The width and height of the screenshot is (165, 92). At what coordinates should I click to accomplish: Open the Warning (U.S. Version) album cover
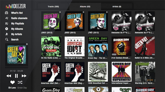(x=145, y=72)
